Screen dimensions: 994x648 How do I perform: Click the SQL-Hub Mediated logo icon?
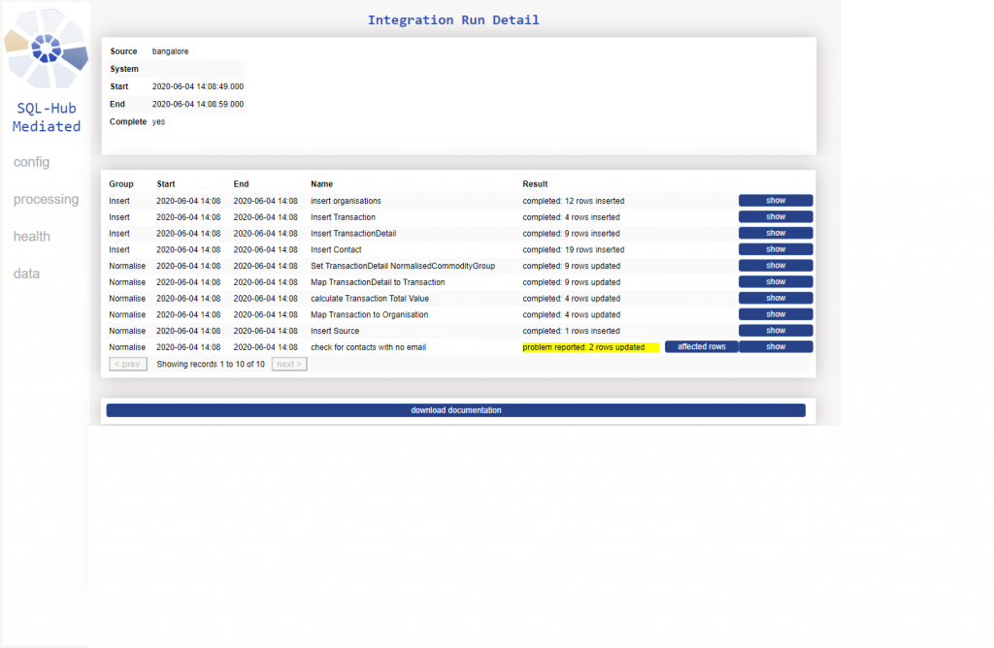click(46, 49)
